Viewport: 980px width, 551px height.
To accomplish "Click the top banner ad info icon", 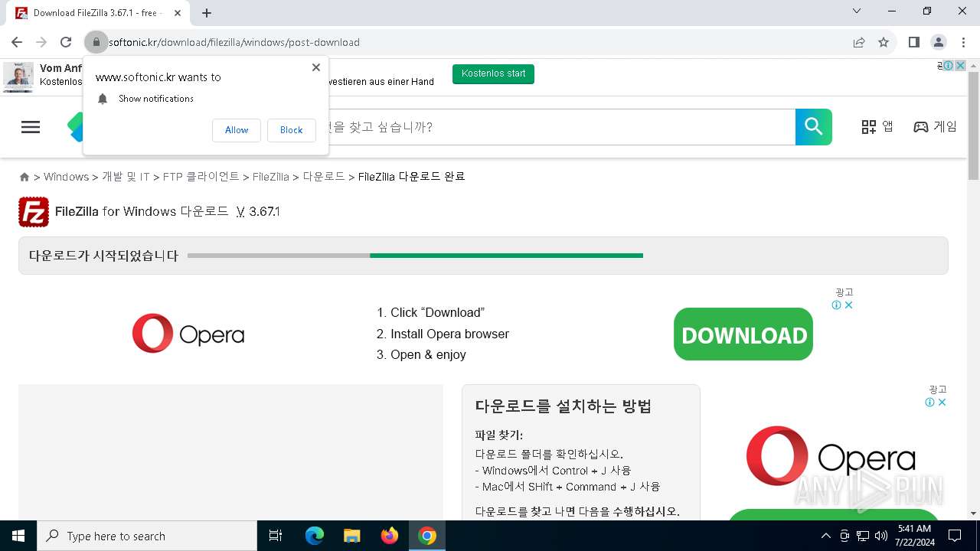I will coord(949,66).
